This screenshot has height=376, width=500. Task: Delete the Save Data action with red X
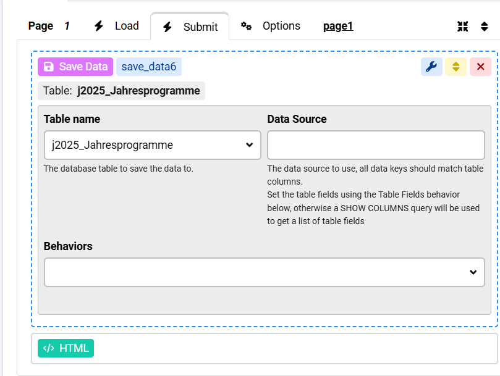tap(480, 67)
